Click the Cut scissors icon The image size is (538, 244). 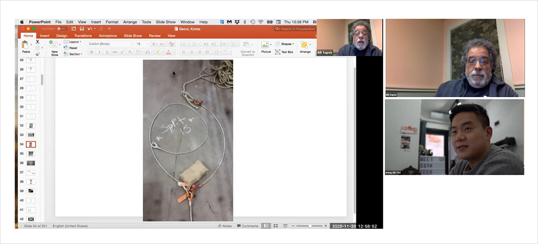[37, 42]
